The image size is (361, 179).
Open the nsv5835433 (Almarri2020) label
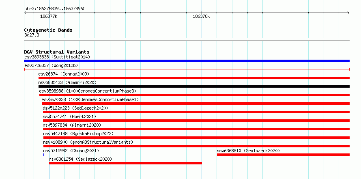[x=67, y=82]
